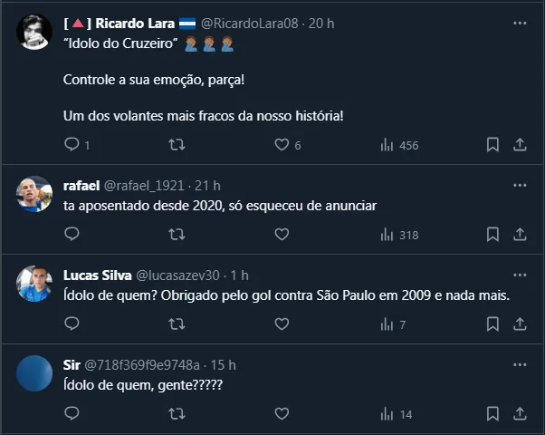Viewport: 545px width, 435px height.
Task: Open more options on Ricardo Lara's tweet
Action: pos(520,23)
